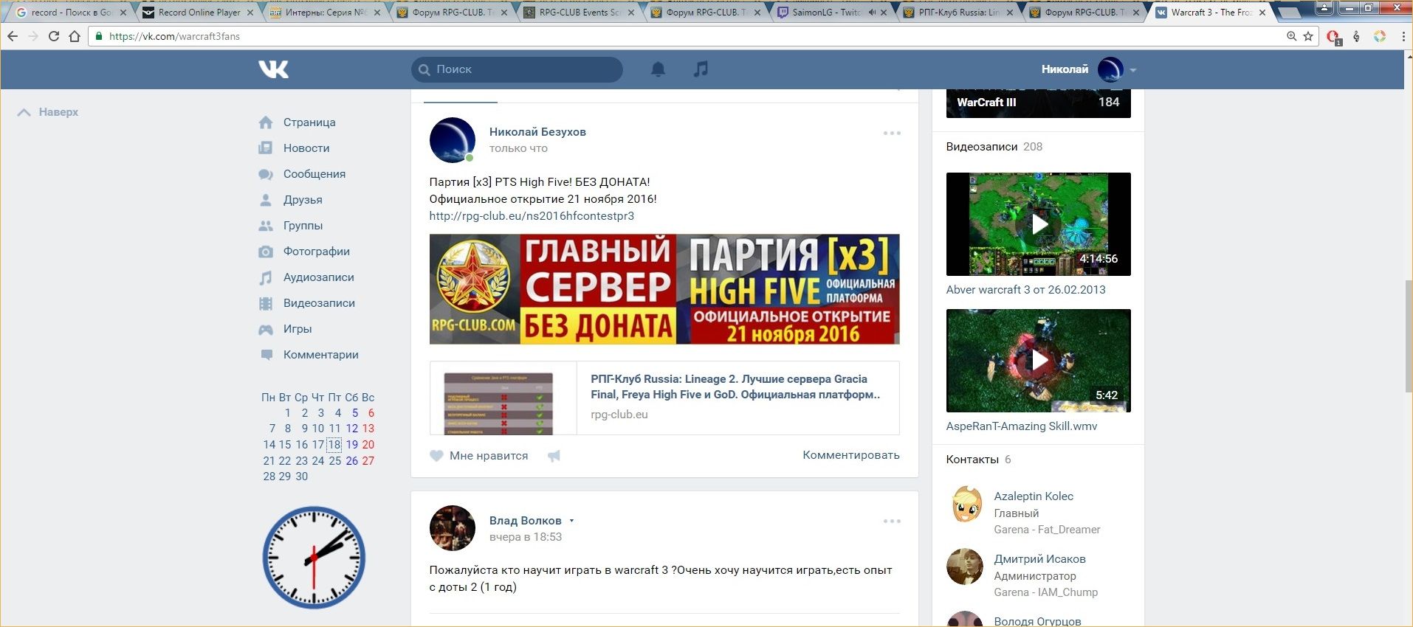This screenshot has height=627, width=1413.
Task: Select day 18 in the calendar
Action: click(x=334, y=445)
